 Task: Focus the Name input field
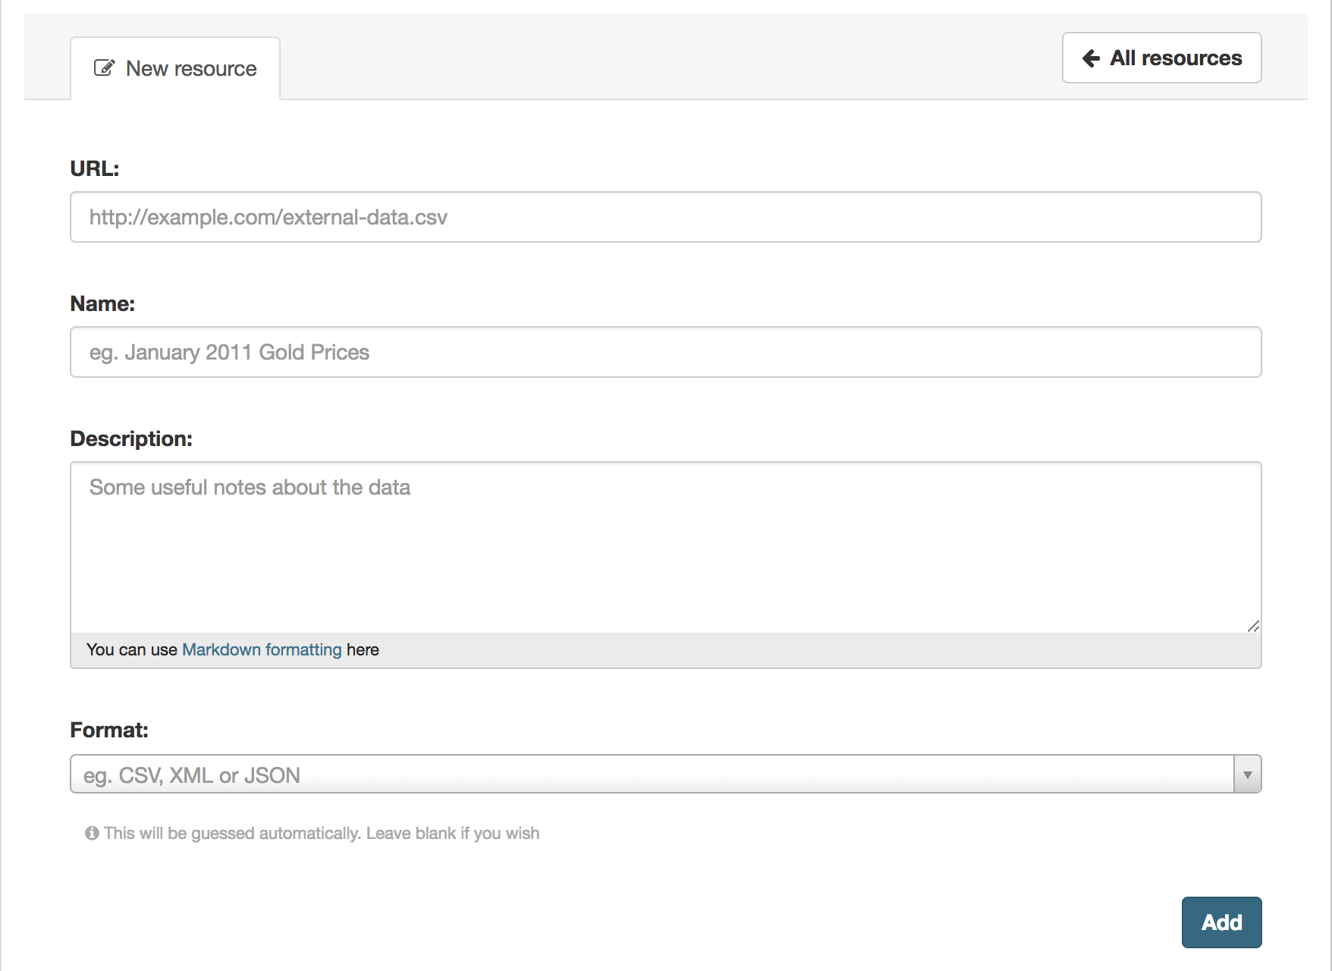665,352
